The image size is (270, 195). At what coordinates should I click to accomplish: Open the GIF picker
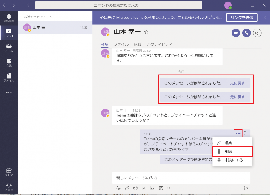pos(144,188)
